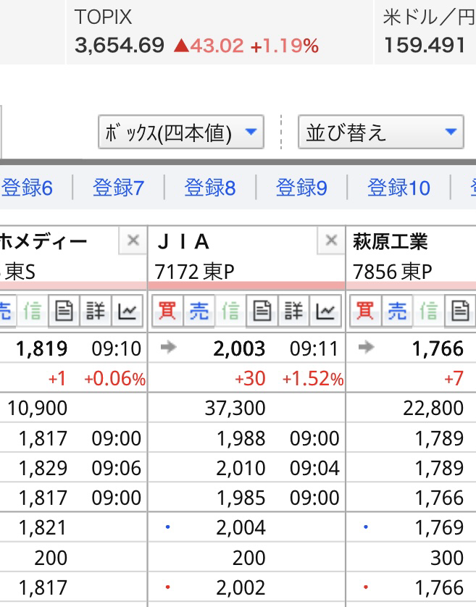Click TOPIX index value panel

tap(220, 32)
